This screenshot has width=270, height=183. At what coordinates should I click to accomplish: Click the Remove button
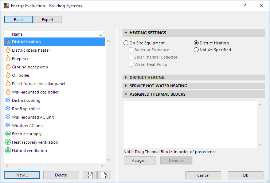pos(176,160)
